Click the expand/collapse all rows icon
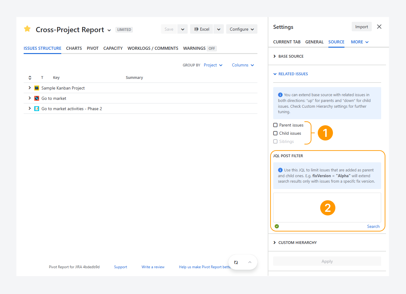 point(30,78)
